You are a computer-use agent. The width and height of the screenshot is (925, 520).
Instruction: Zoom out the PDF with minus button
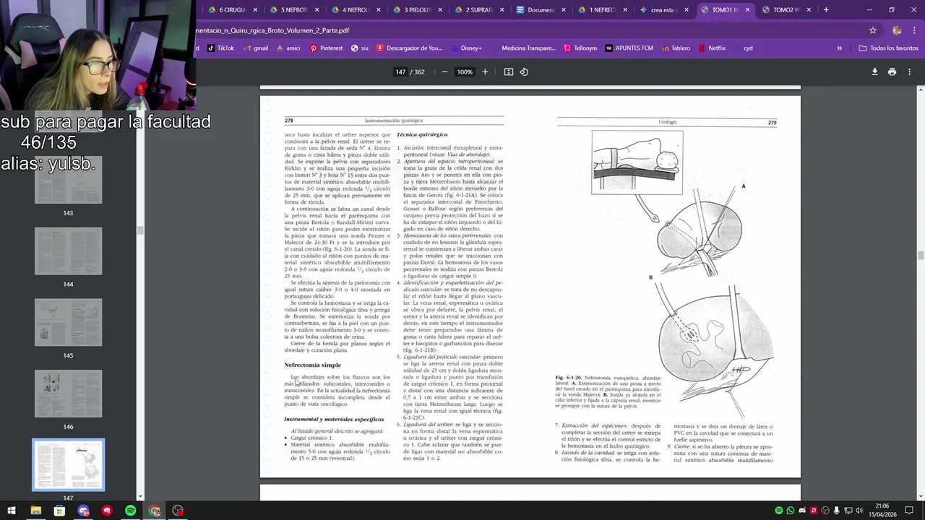click(444, 72)
